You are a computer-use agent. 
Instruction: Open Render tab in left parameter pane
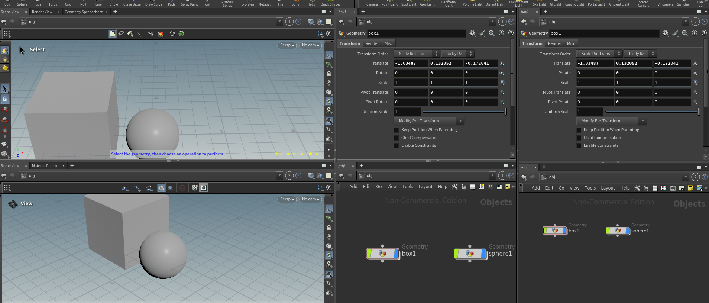[372, 43]
